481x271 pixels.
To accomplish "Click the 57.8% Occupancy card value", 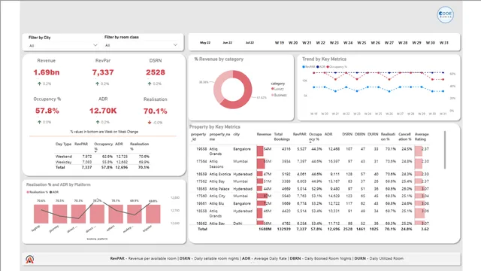I will (x=47, y=111).
